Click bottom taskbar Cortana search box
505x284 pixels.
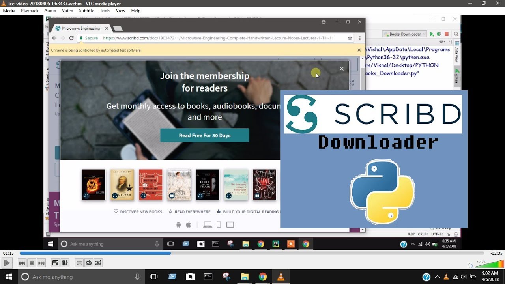82,277
